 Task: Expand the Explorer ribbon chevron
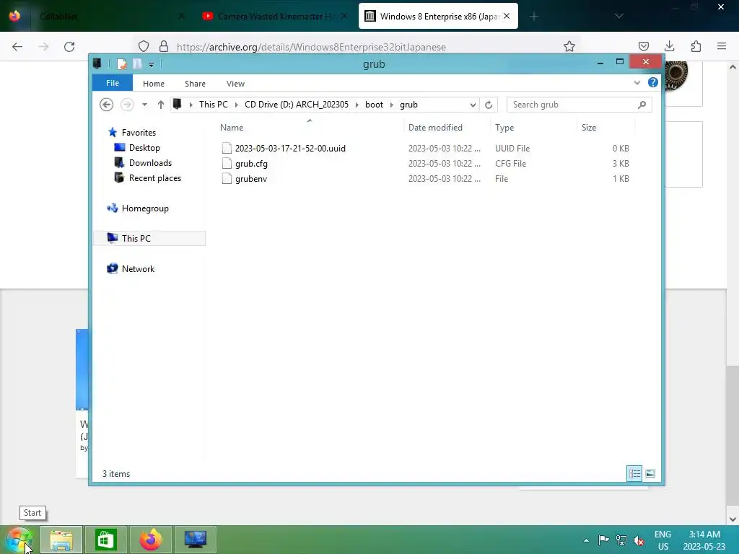[637, 82]
